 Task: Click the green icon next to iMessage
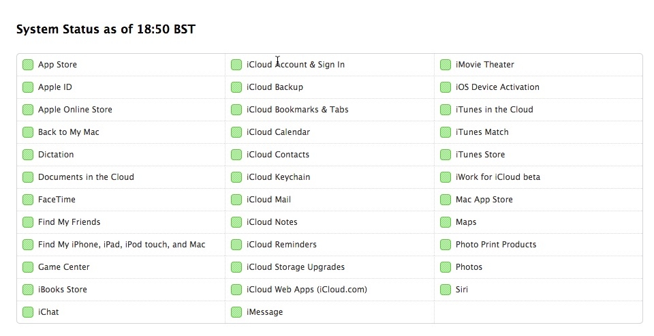(236, 312)
